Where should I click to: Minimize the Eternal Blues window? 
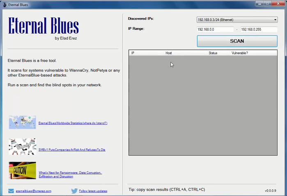click(x=260, y=4)
